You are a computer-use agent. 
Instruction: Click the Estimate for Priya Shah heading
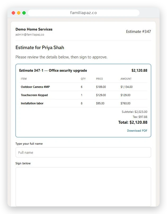click(x=40, y=48)
